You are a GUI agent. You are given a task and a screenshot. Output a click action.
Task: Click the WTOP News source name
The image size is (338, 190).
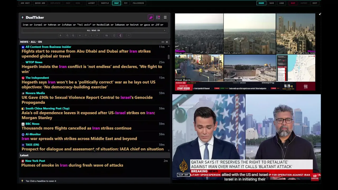(x=34, y=62)
